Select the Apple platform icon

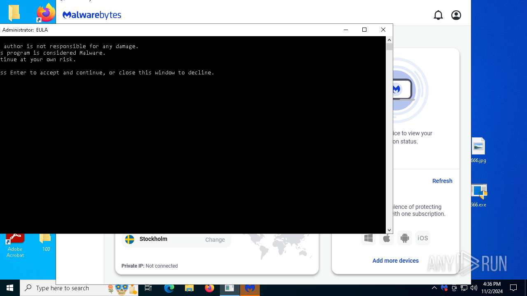pos(387,238)
